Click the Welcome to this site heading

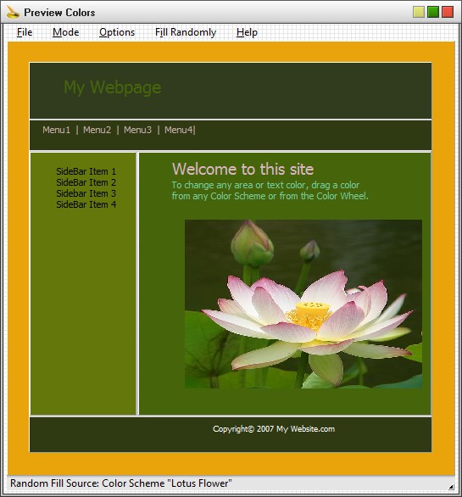pos(242,169)
